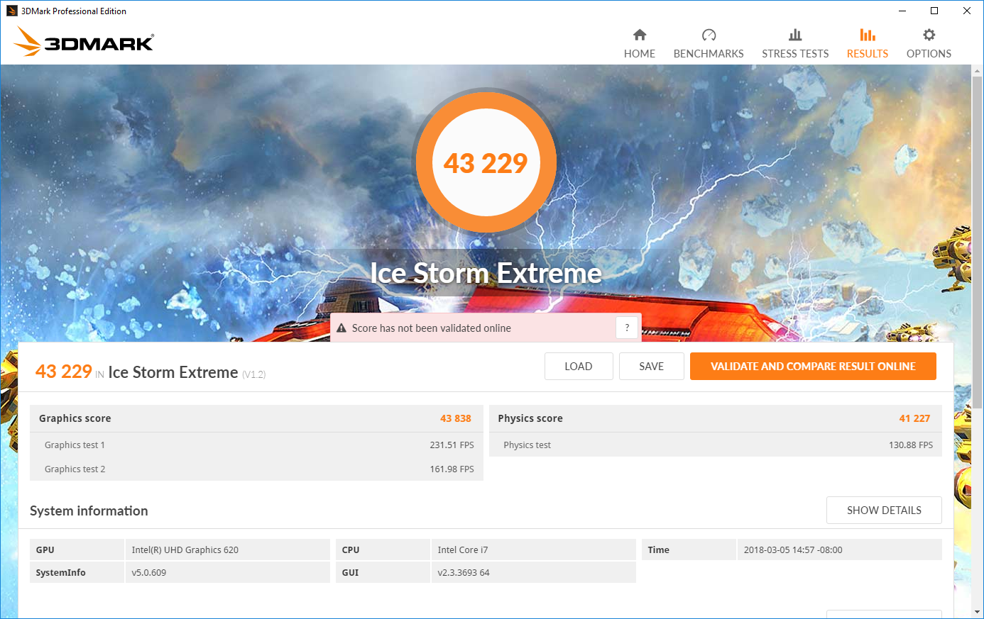Open Benchmarks via the gauge icon
Viewport: 984px width, 619px height.
point(709,35)
